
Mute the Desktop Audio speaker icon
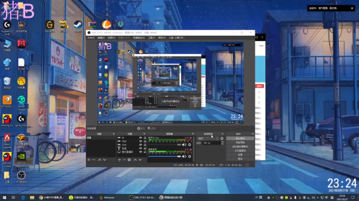click(x=184, y=156)
